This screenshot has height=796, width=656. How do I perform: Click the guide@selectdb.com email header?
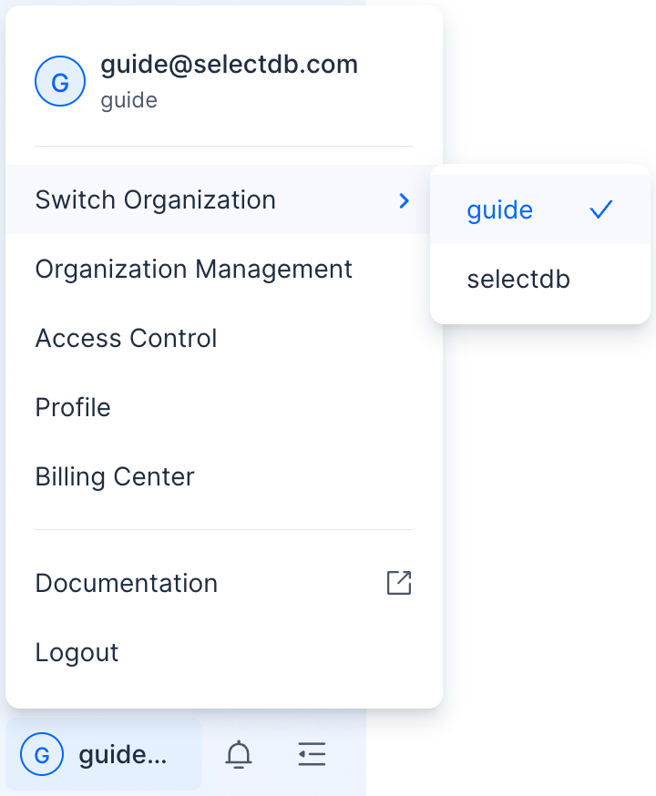[x=229, y=65]
